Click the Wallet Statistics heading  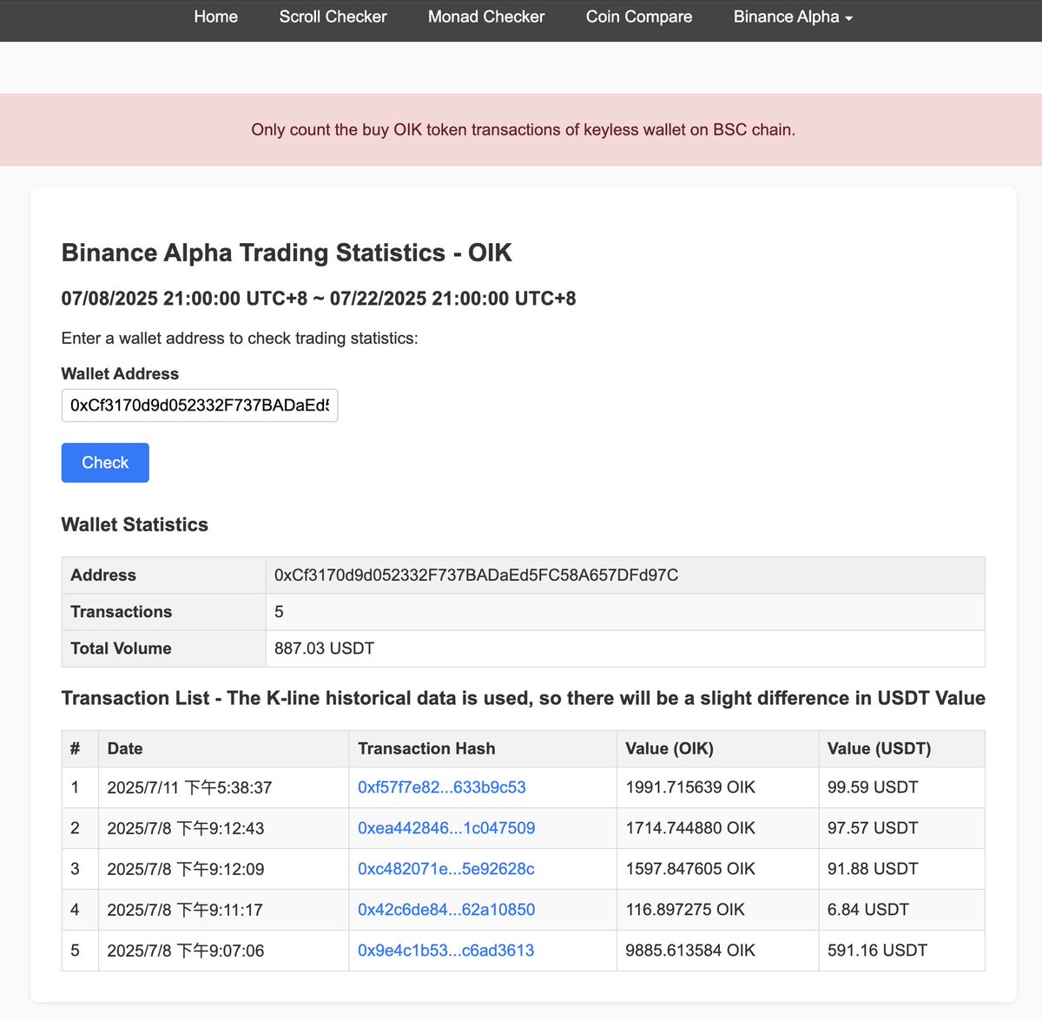tap(135, 524)
